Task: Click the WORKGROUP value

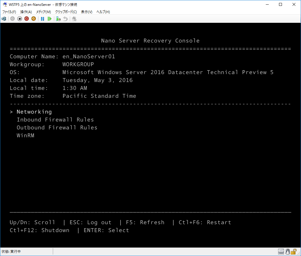Action: (78, 64)
